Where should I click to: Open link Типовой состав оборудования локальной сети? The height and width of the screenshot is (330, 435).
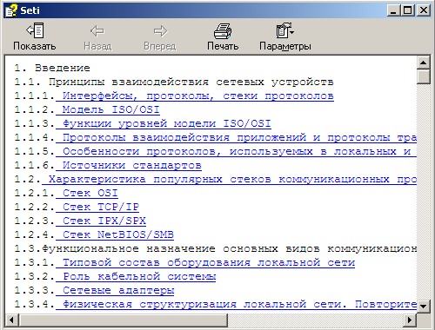pos(205,262)
